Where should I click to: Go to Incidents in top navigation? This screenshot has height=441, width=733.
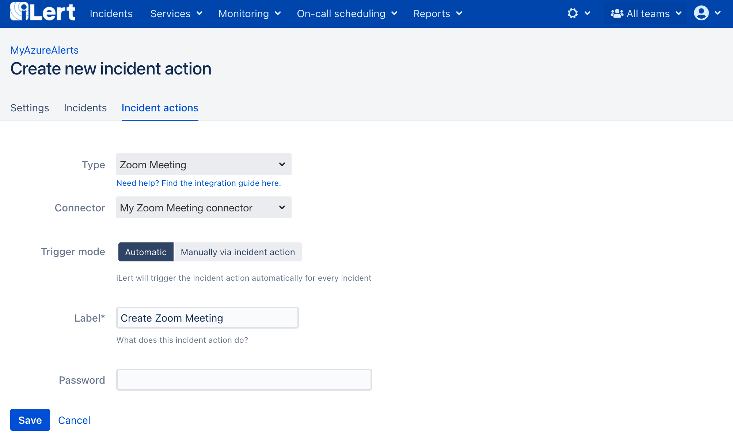point(111,14)
